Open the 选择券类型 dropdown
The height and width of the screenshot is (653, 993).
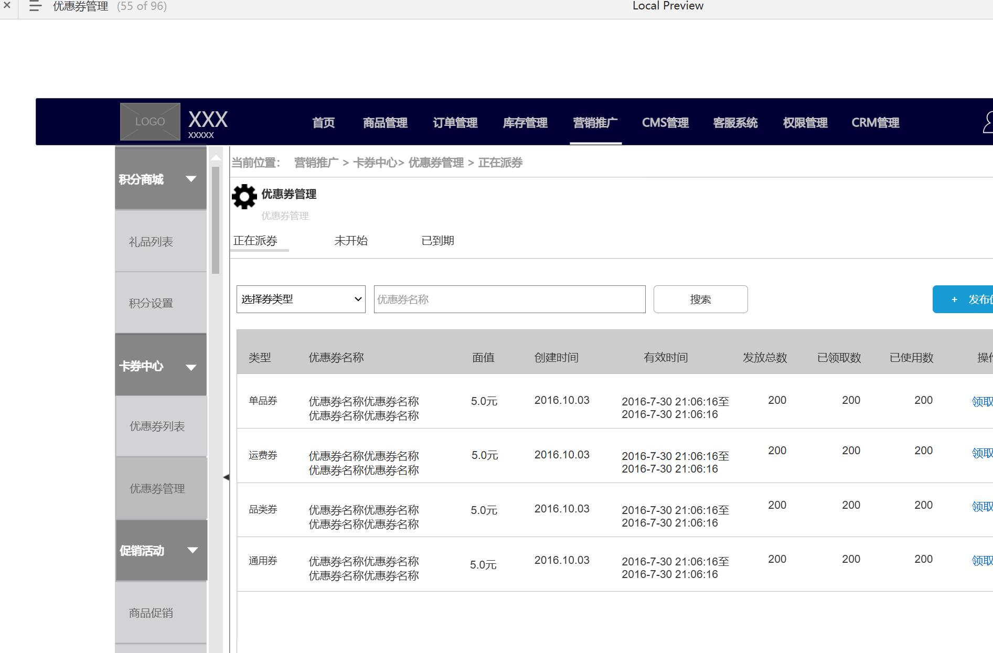point(301,299)
